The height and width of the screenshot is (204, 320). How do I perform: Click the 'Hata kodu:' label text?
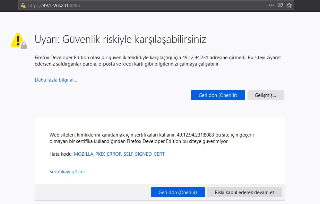tap(61, 154)
